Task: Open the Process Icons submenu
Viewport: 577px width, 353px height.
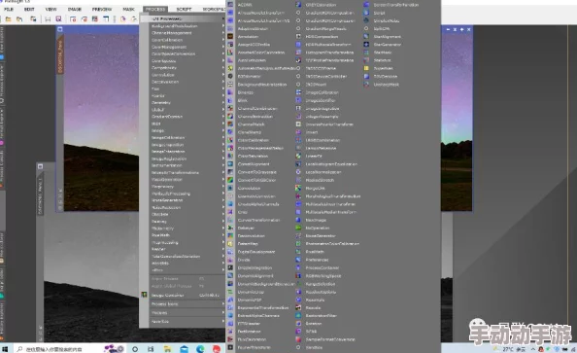Action: click(x=183, y=304)
